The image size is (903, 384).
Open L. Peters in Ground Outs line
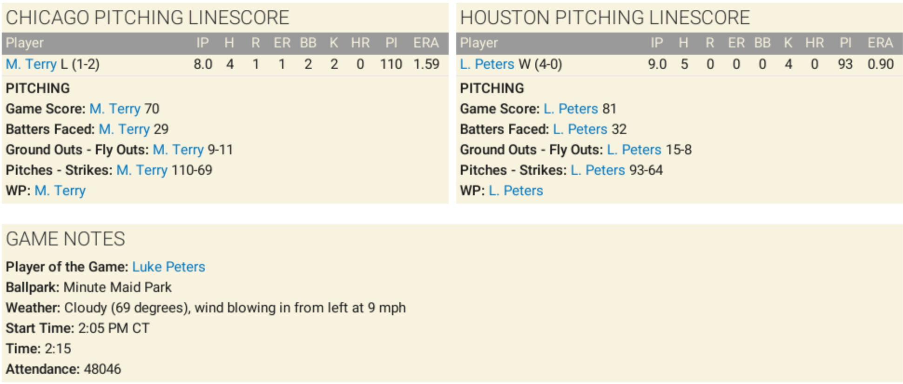(634, 150)
